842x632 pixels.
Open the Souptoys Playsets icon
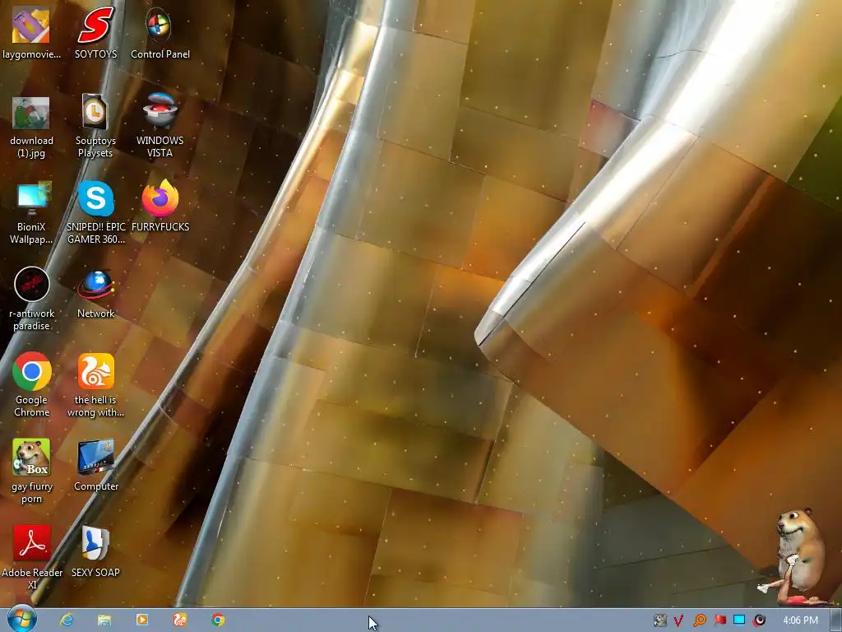click(x=95, y=126)
